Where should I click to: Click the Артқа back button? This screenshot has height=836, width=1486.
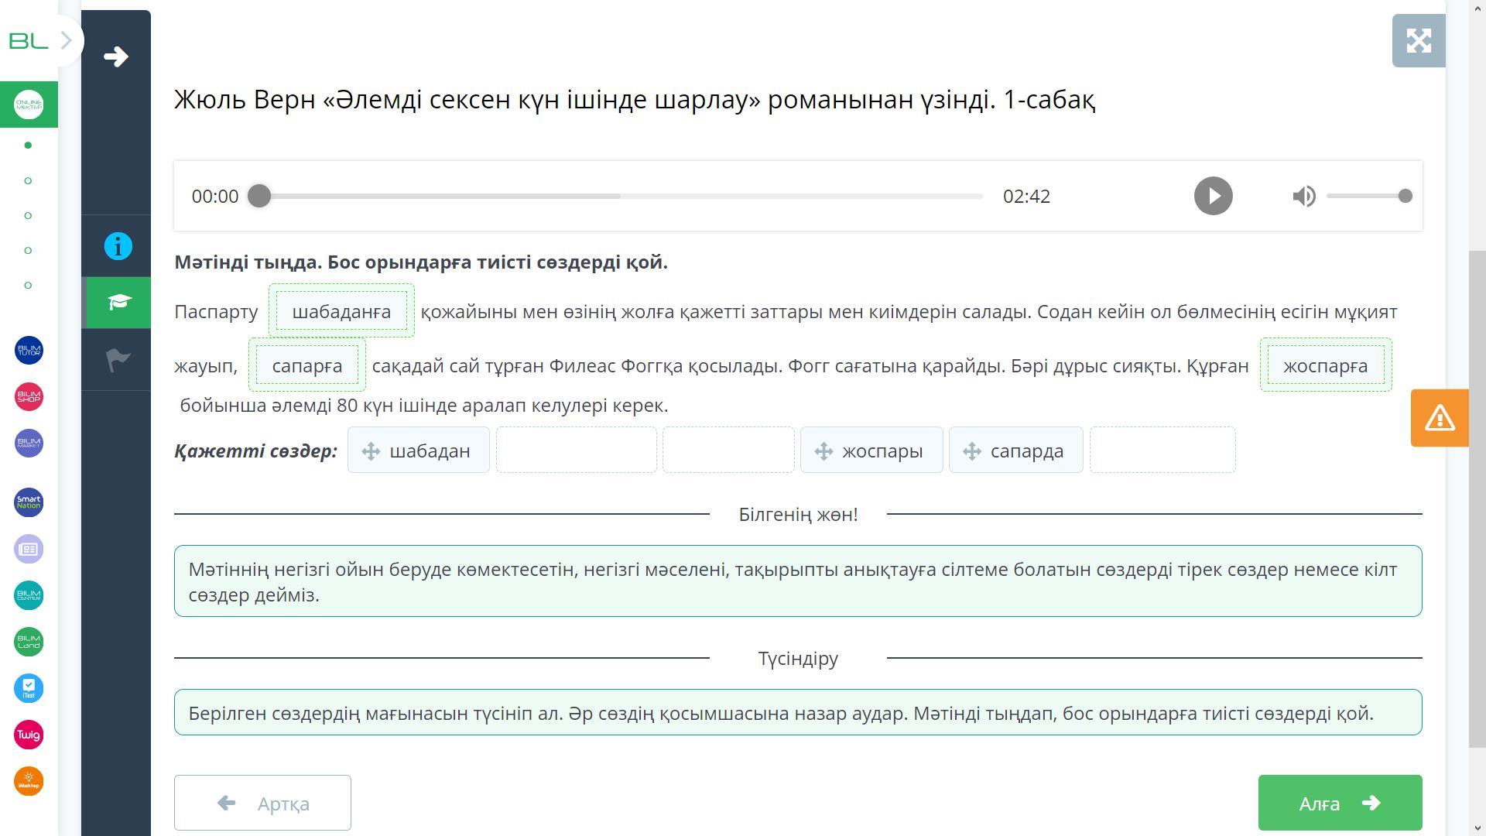coord(262,803)
